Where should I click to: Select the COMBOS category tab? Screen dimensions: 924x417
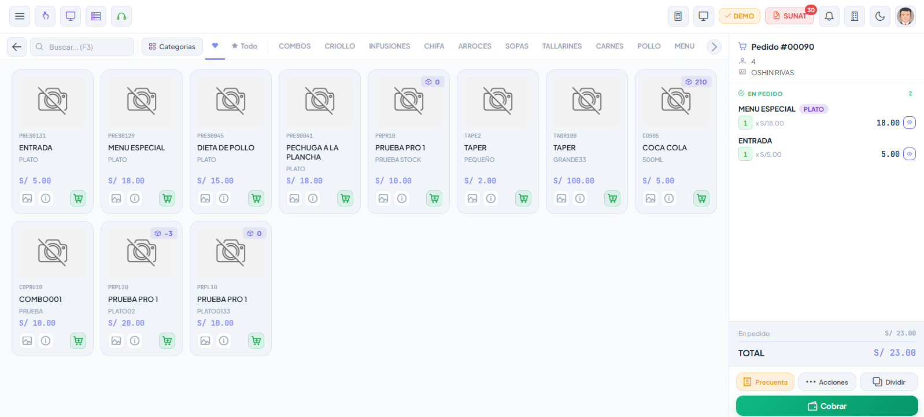295,46
